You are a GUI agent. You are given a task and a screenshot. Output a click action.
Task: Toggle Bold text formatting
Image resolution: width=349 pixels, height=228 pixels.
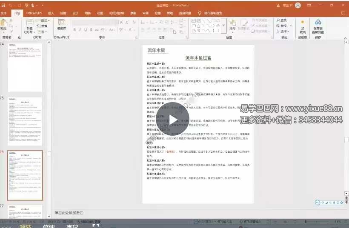(x=74, y=30)
